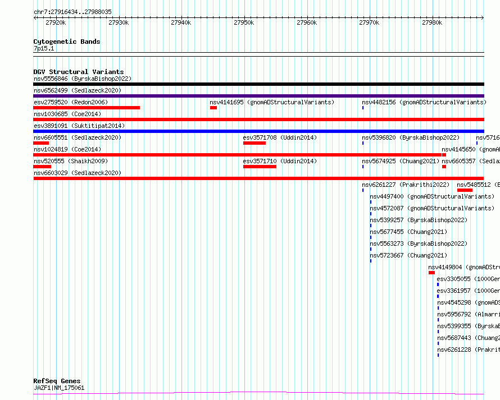
Task: Click the chr7:27916434..27988035 coordinate text
Action: pos(72,12)
